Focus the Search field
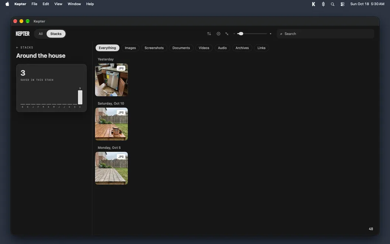 point(325,34)
